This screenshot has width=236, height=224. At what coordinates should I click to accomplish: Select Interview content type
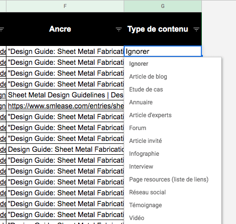(x=141, y=167)
